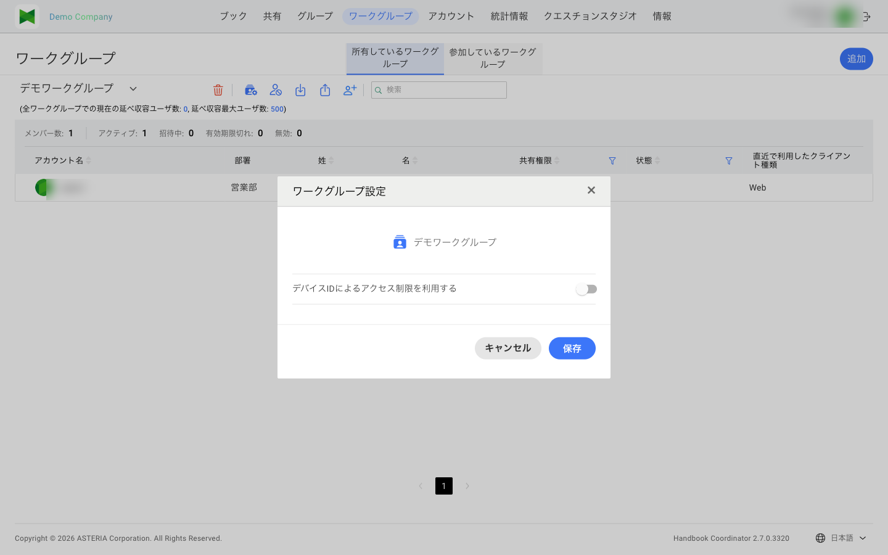
Task: Click the workgroup icon beside デモワークグループ in dialog
Action: 400,242
